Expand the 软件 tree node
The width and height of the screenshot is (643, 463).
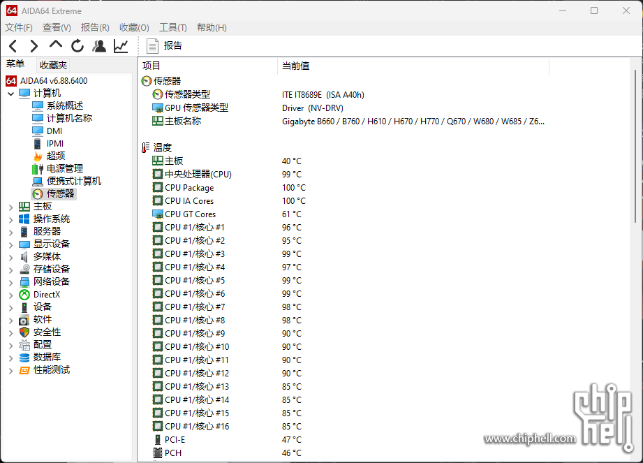coord(10,321)
